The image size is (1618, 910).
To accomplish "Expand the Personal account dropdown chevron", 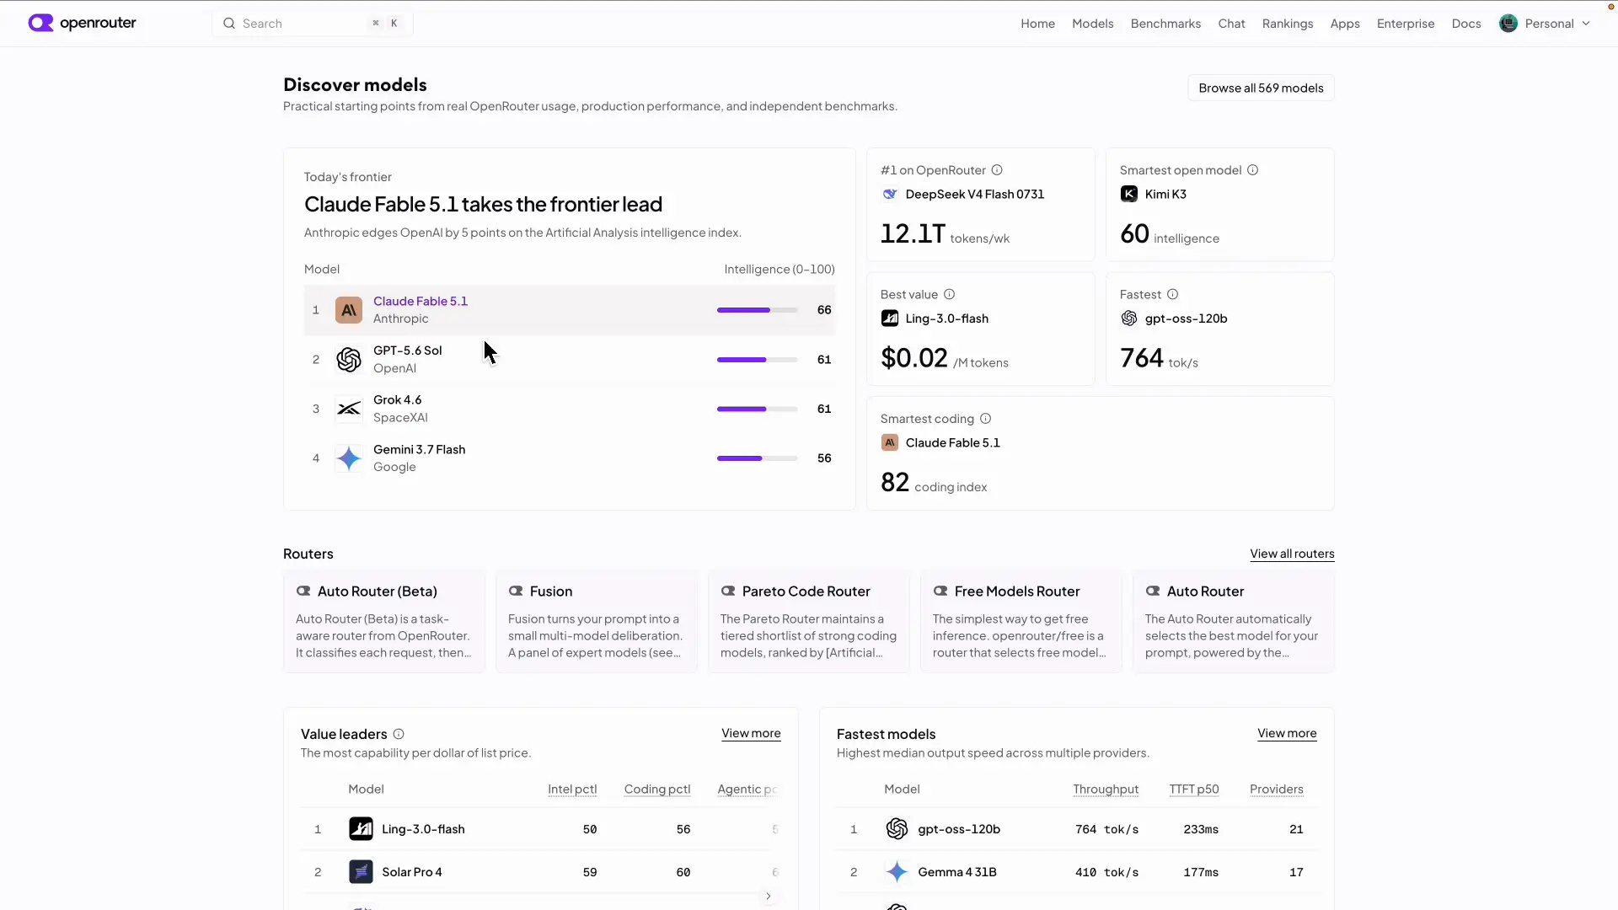I will coord(1586,24).
